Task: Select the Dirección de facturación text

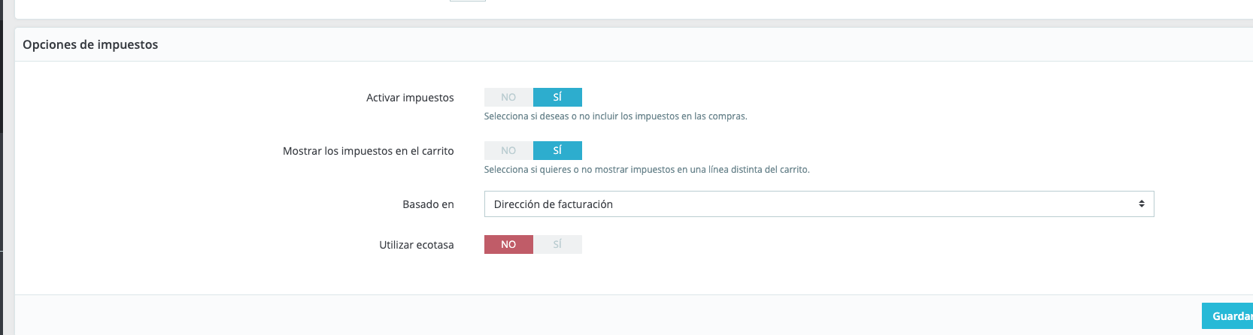Action: click(x=554, y=204)
